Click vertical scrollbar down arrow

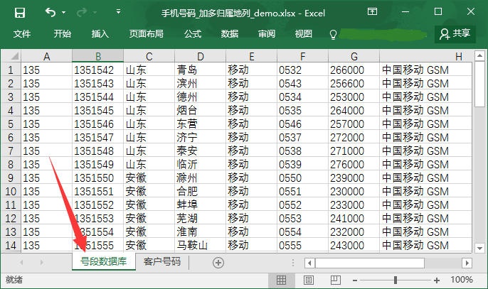479,248
